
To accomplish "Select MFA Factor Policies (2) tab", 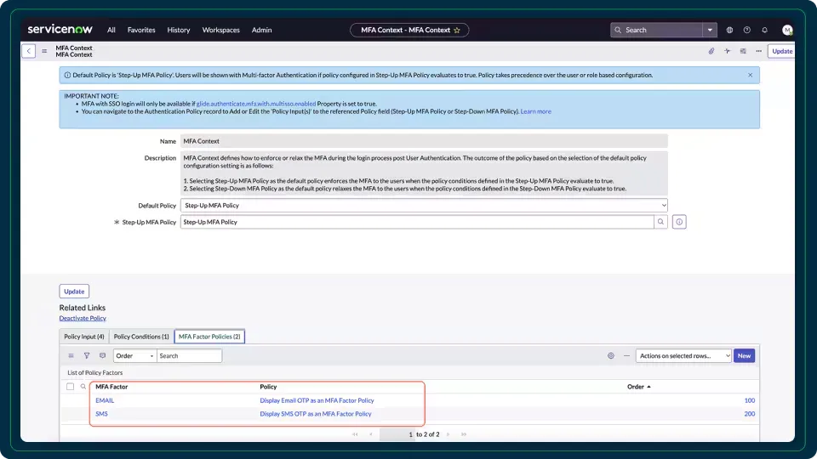I will [209, 337].
